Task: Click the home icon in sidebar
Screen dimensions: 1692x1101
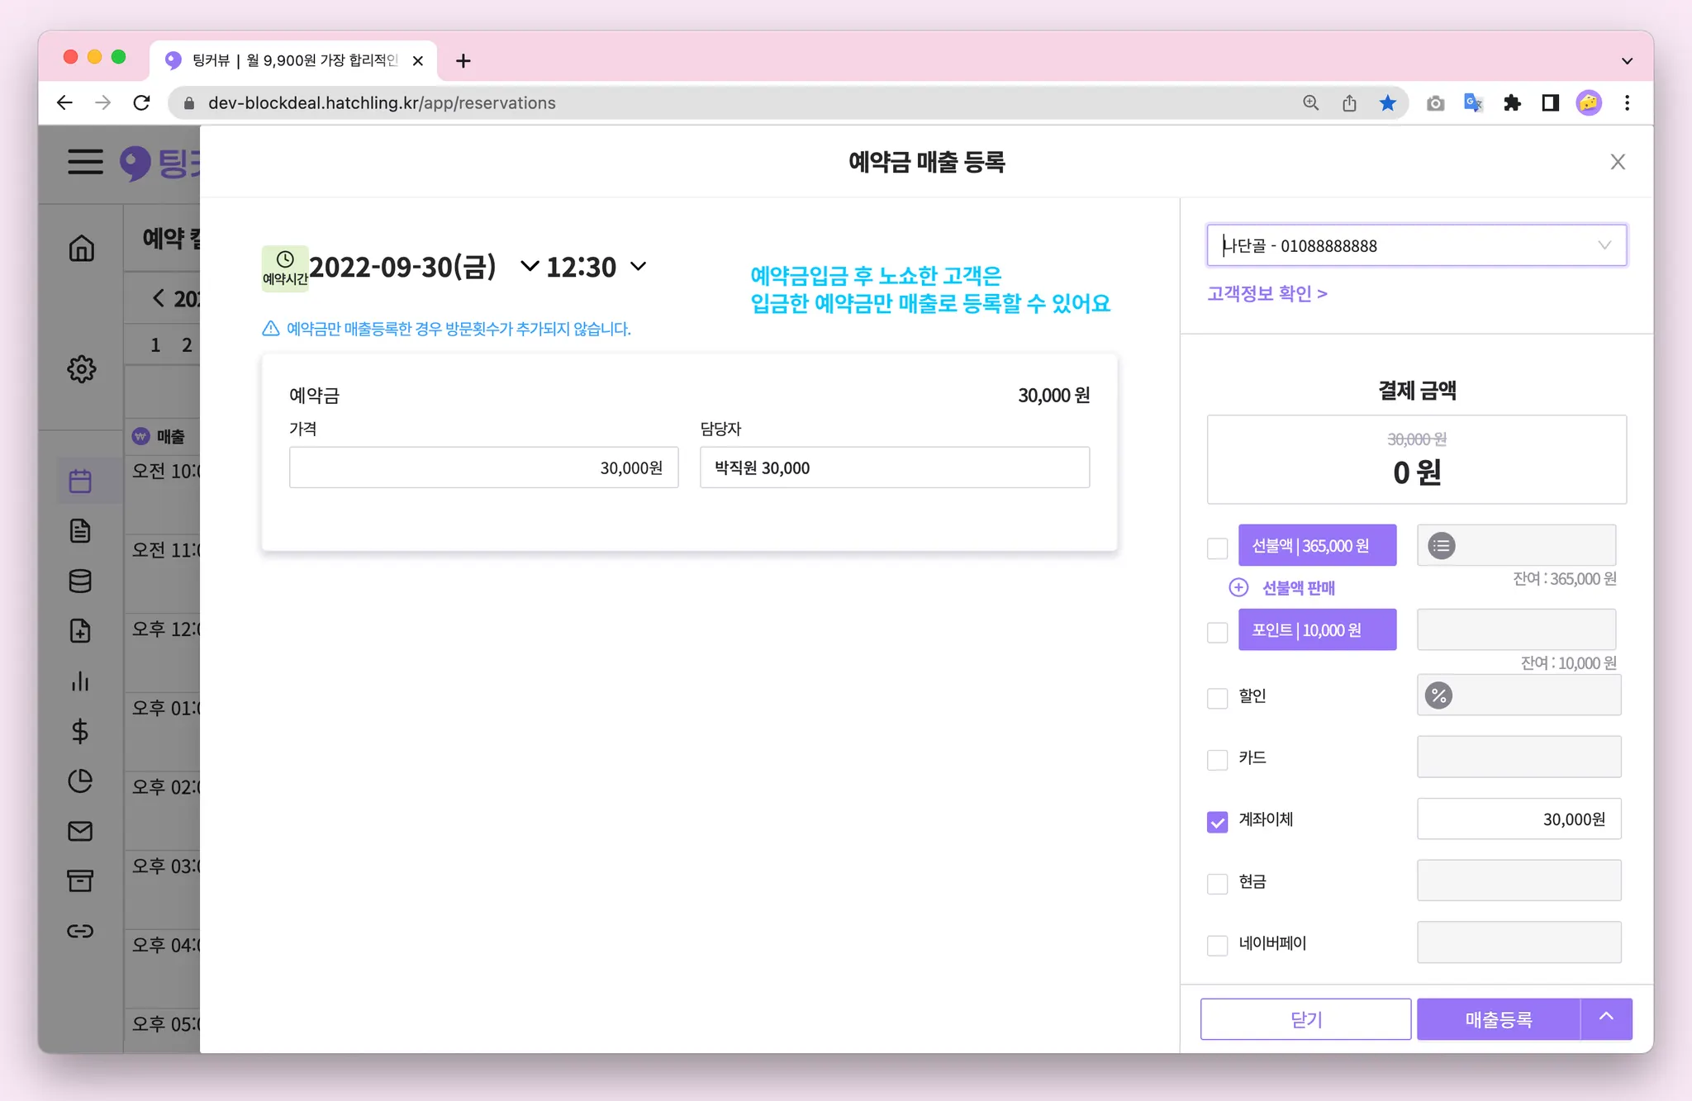Action: point(81,248)
